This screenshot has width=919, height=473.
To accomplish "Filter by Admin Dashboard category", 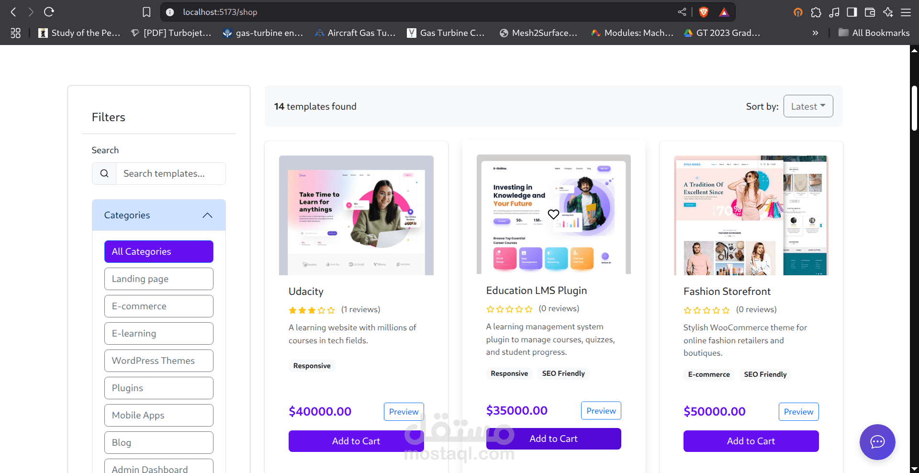I will [x=159, y=466].
